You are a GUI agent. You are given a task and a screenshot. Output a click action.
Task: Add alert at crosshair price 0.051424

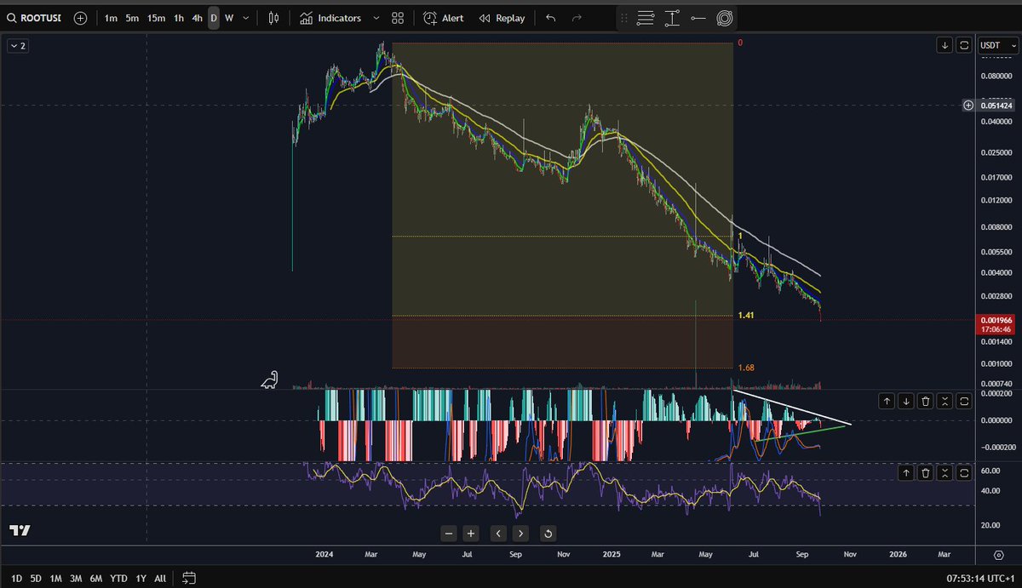[x=969, y=106]
